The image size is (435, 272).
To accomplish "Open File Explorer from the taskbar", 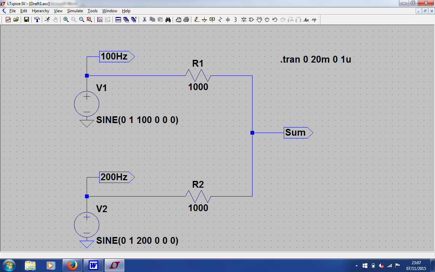I will click(x=30, y=265).
